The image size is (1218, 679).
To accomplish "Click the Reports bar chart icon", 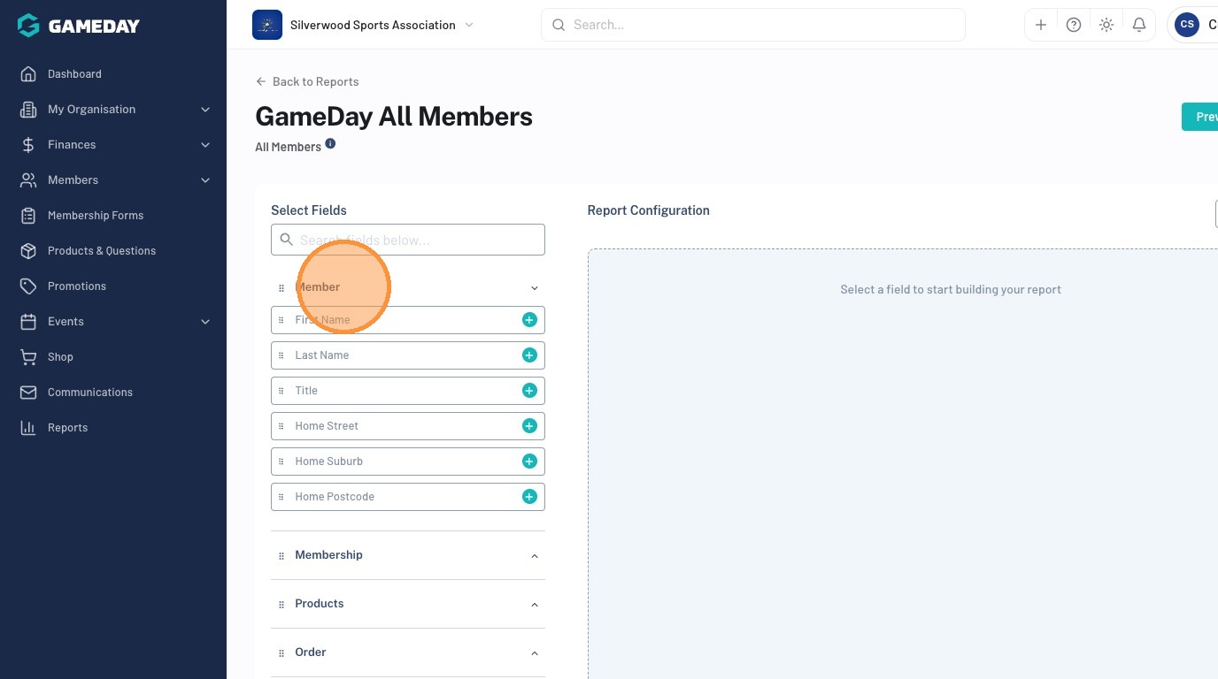I will tap(28, 428).
